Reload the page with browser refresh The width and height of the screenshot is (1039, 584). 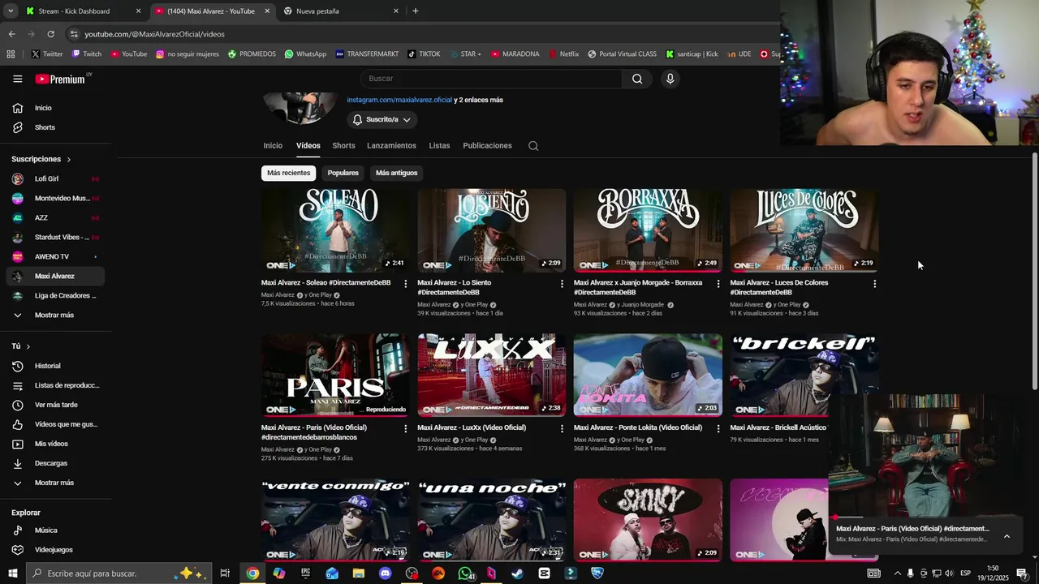(50, 34)
